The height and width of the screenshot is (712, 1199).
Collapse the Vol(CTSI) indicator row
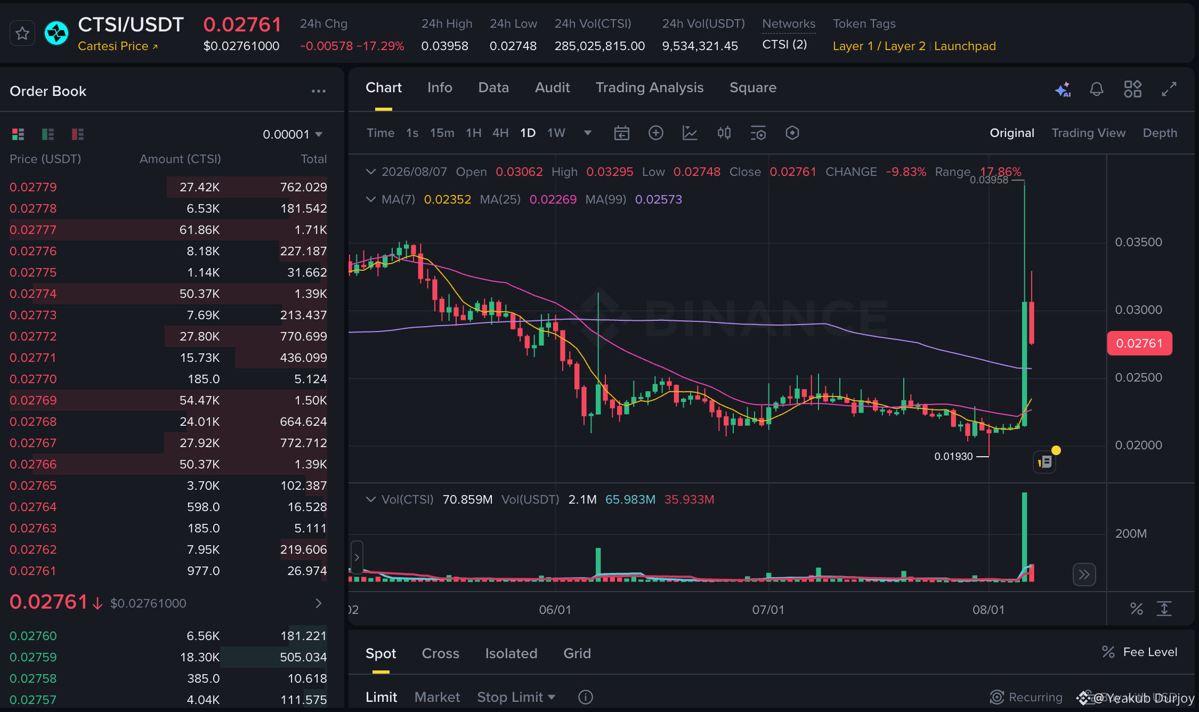click(x=371, y=500)
